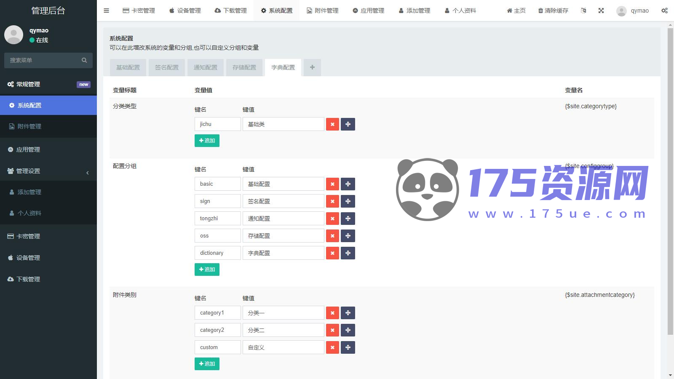Delete the oss row

332,236
